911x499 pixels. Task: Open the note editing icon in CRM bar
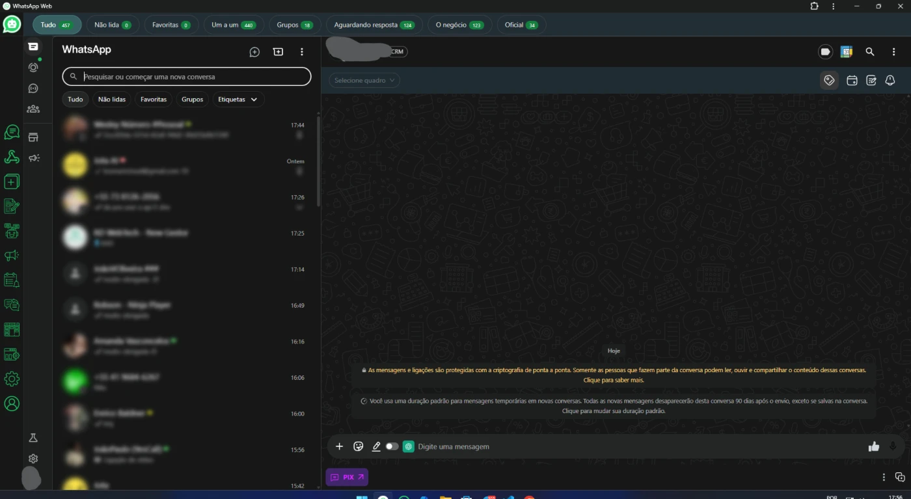[871, 81]
